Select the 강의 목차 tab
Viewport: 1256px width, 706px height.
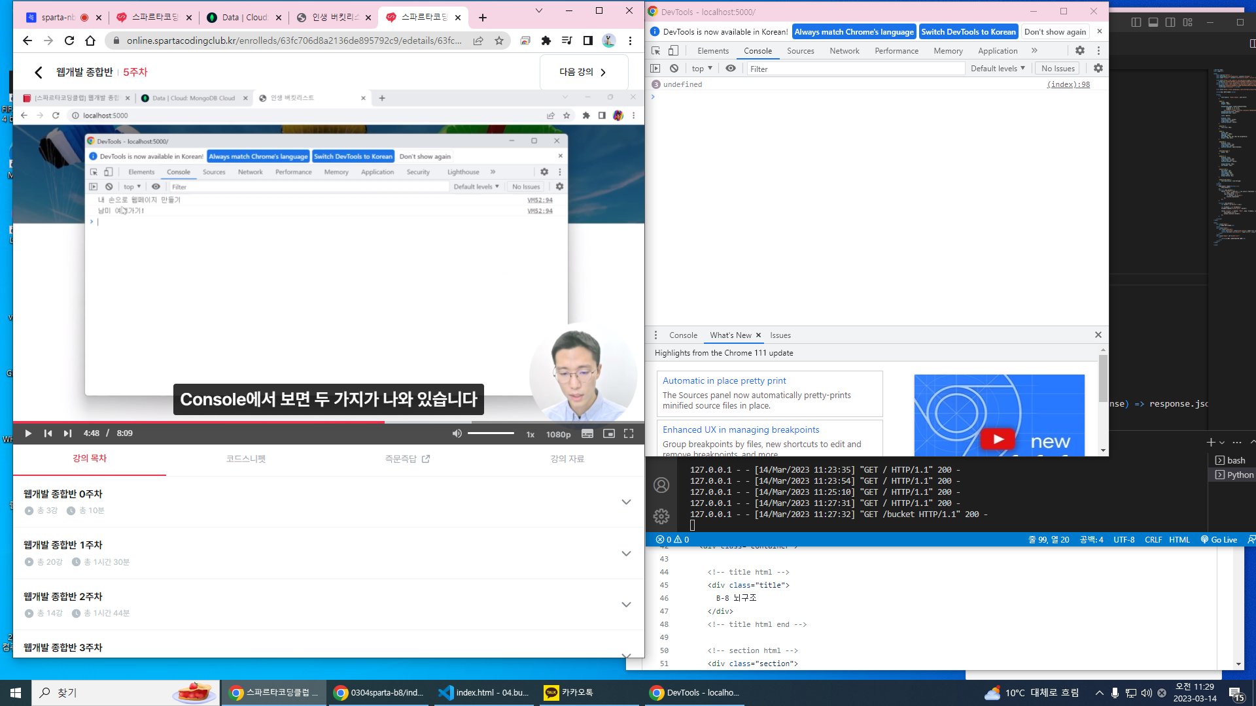tap(90, 458)
